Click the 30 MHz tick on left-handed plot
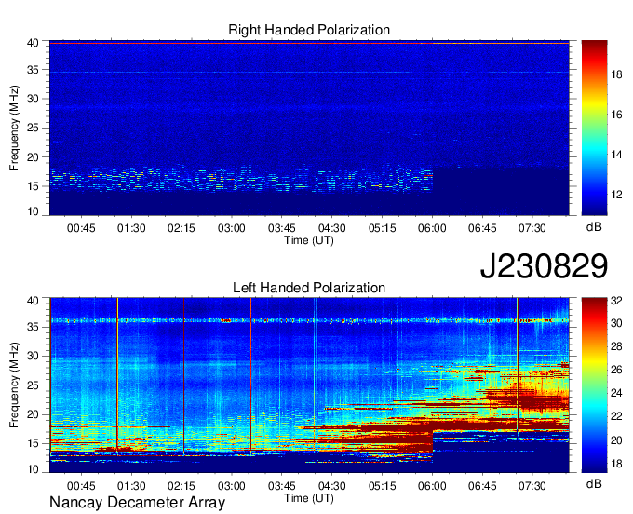 pos(33,356)
